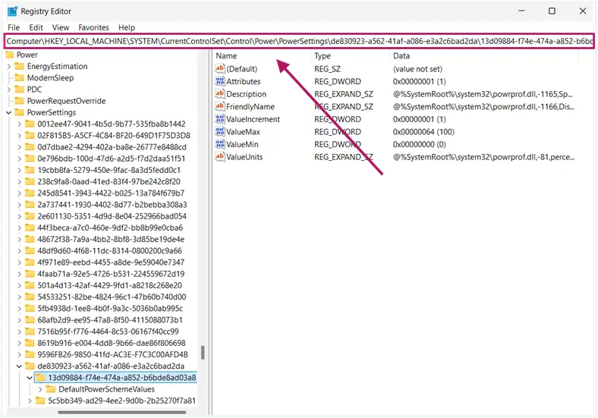Click folder icon of 48df9d60-4f68 key
This screenshot has height=418, width=598.
click(30, 250)
